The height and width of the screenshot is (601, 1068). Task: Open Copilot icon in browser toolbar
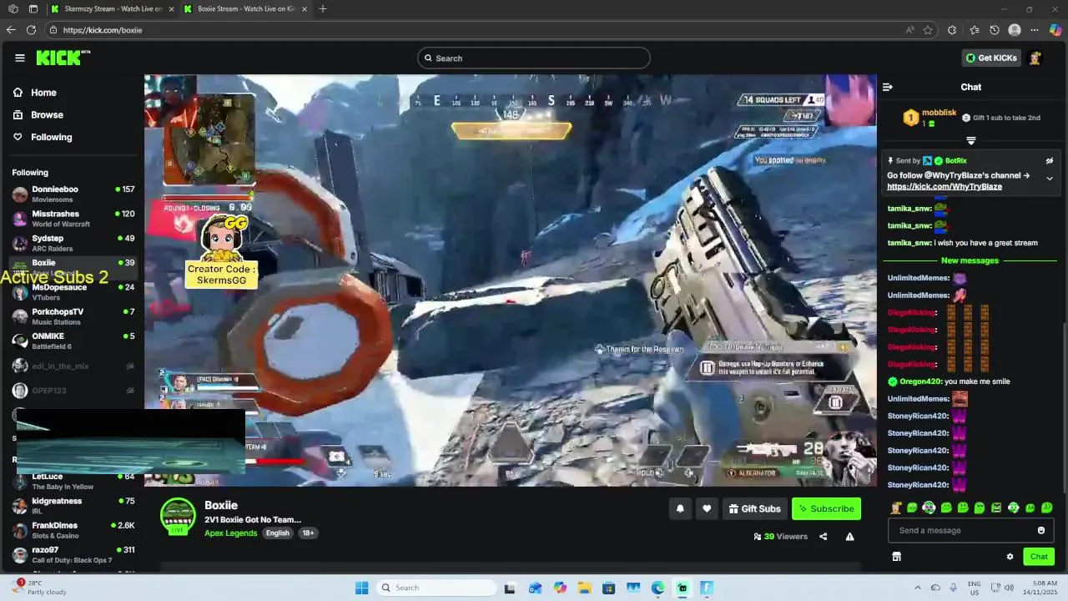pyautogui.click(x=1055, y=30)
